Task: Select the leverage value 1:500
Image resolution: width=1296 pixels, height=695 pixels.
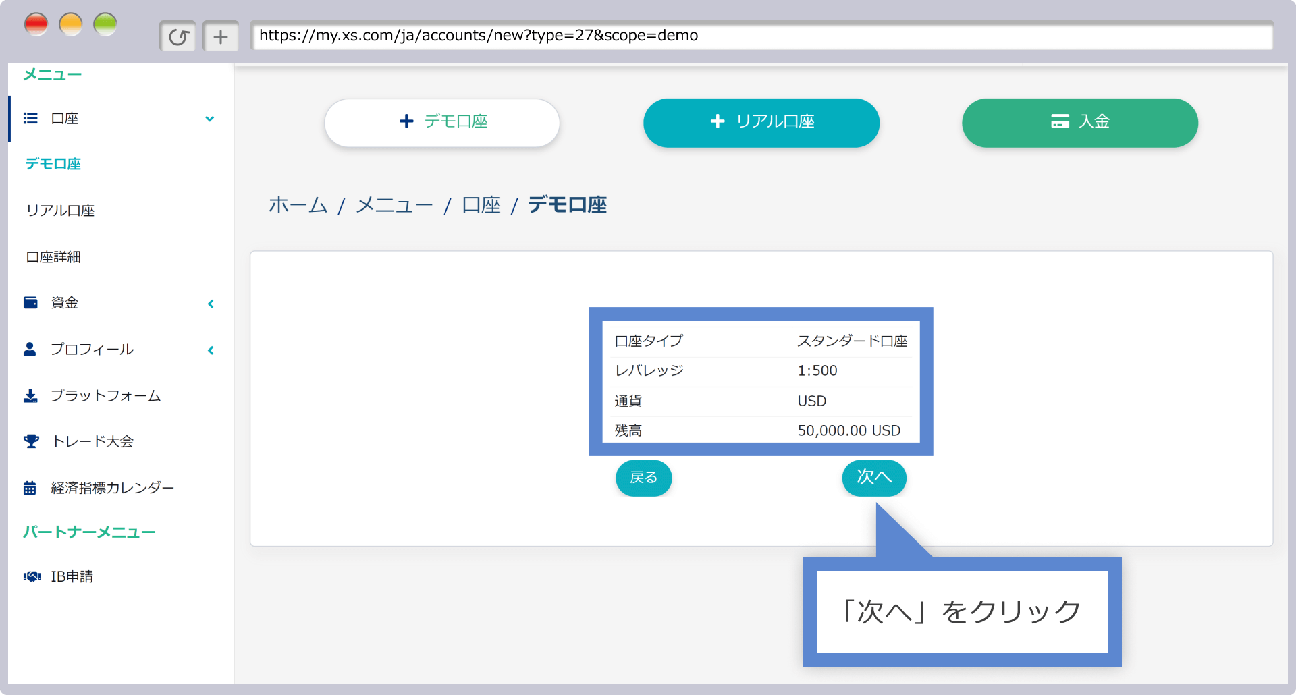Action: click(x=817, y=370)
